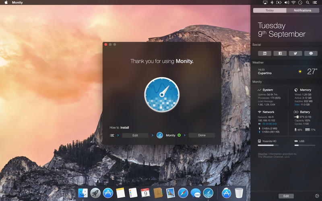This screenshot has width=322, height=201.
Task: Click the download arrow in Network section
Action: point(259,128)
